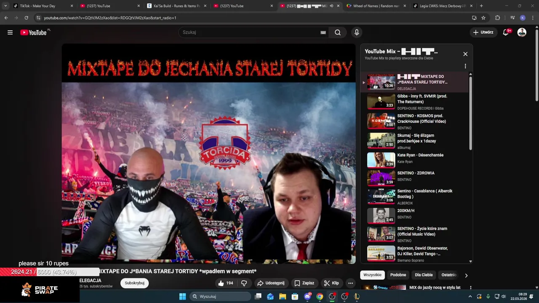The height and width of the screenshot is (303, 539).
Task: Select the Ostatnio filter chip
Action: click(x=448, y=275)
